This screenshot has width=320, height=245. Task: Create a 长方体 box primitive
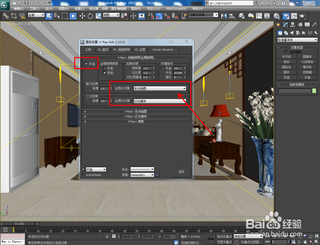coord(286,57)
